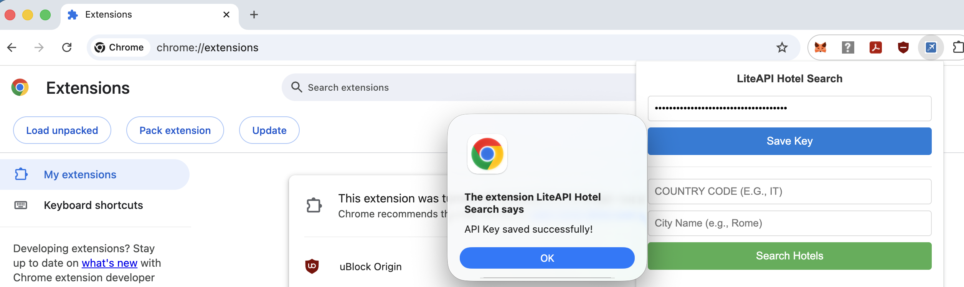Click the question mark extension icon
964x287 pixels.
pos(848,47)
